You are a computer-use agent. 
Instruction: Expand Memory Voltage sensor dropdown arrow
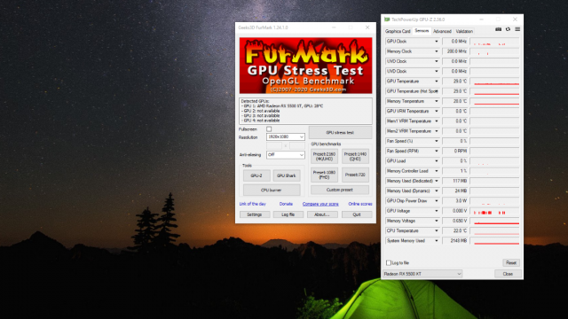[436, 221]
